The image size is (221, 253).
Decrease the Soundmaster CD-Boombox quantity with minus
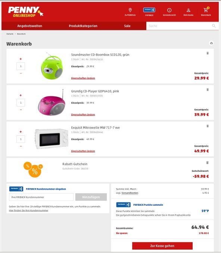coord(21,73)
